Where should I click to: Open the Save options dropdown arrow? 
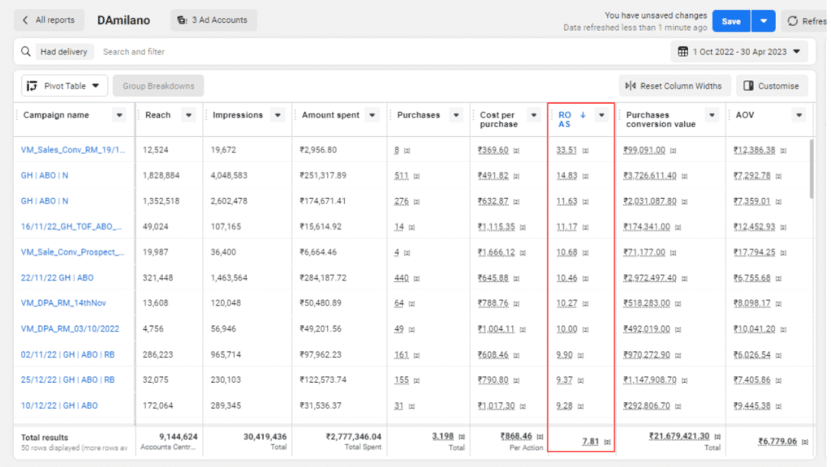coord(763,21)
